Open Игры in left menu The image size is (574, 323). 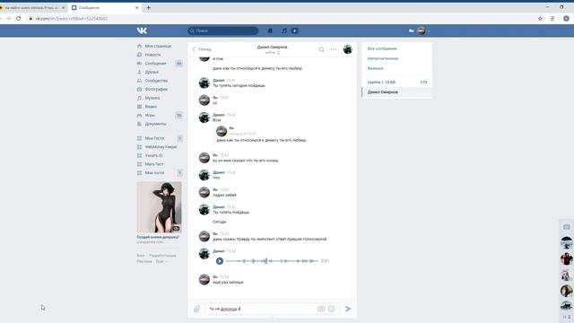tap(150, 116)
